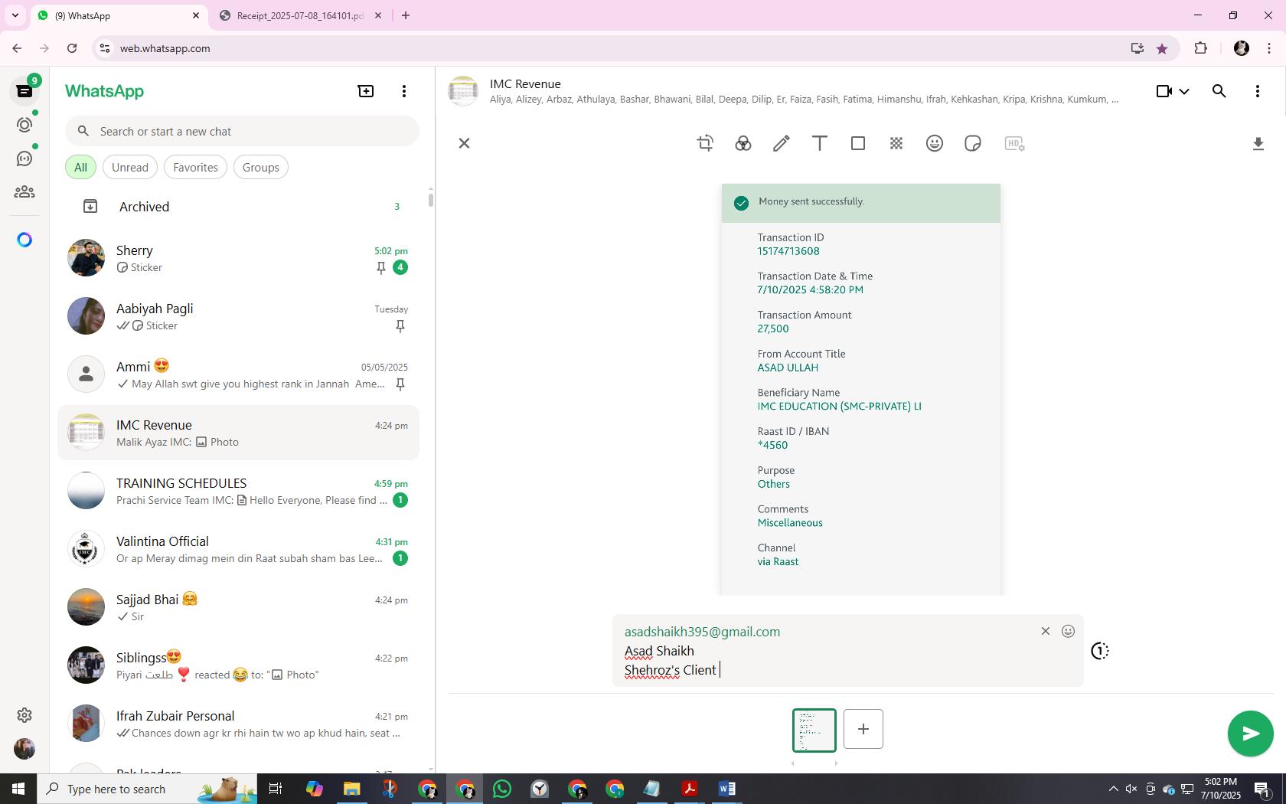Select the Favorites filter

click(195, 168)
